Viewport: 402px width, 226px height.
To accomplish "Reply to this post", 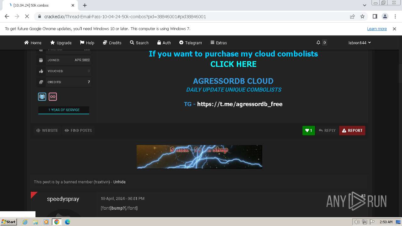I will click(327, 131).
